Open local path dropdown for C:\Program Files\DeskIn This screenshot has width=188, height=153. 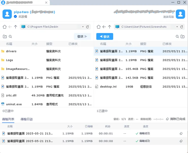[x=83, y=27]
